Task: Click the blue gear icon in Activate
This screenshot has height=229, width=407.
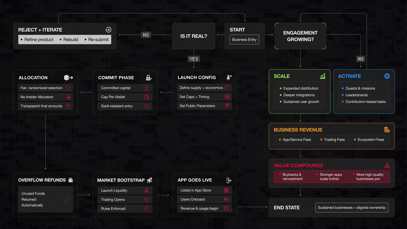Action: tap(387, 76)
